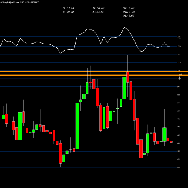Click the 80 price axis label
188x188 pixels.
[x=179, y=111]
